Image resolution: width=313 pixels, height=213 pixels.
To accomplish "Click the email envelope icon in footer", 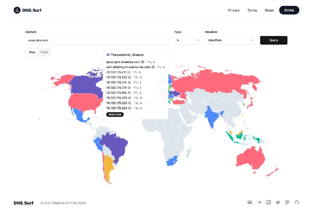I will tap(250, 202).
